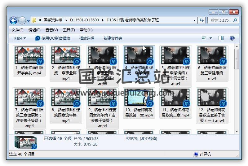Open the 文件(F) menu
Image resolution: width=248 pixels, height=166 pixels.
click(18, 30)
